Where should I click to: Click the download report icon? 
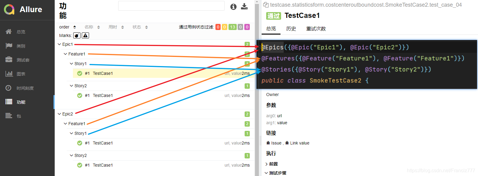point(244,6)
